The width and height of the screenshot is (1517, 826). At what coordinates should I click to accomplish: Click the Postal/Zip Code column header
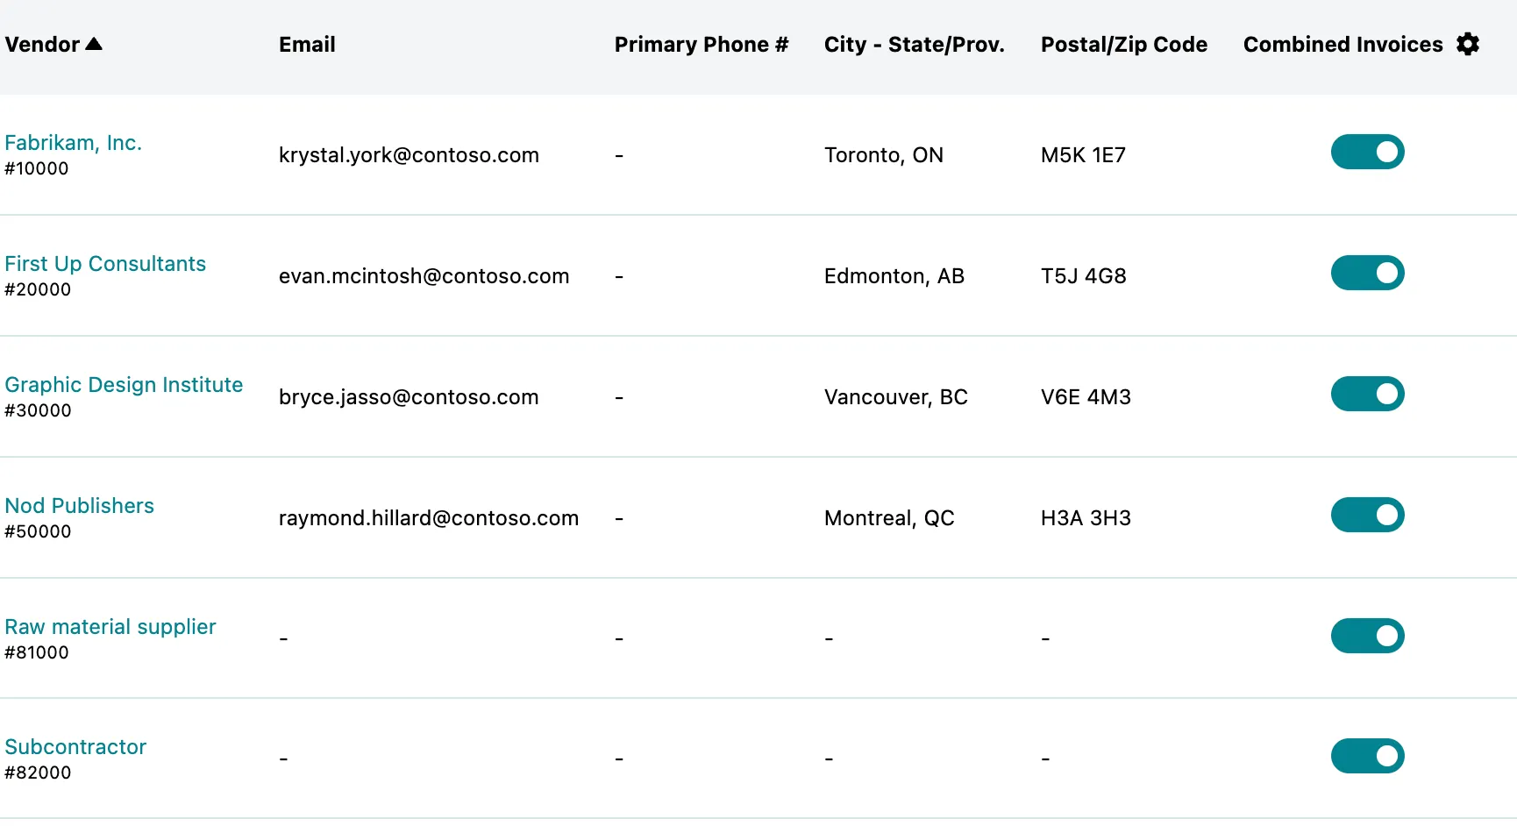1124,45
